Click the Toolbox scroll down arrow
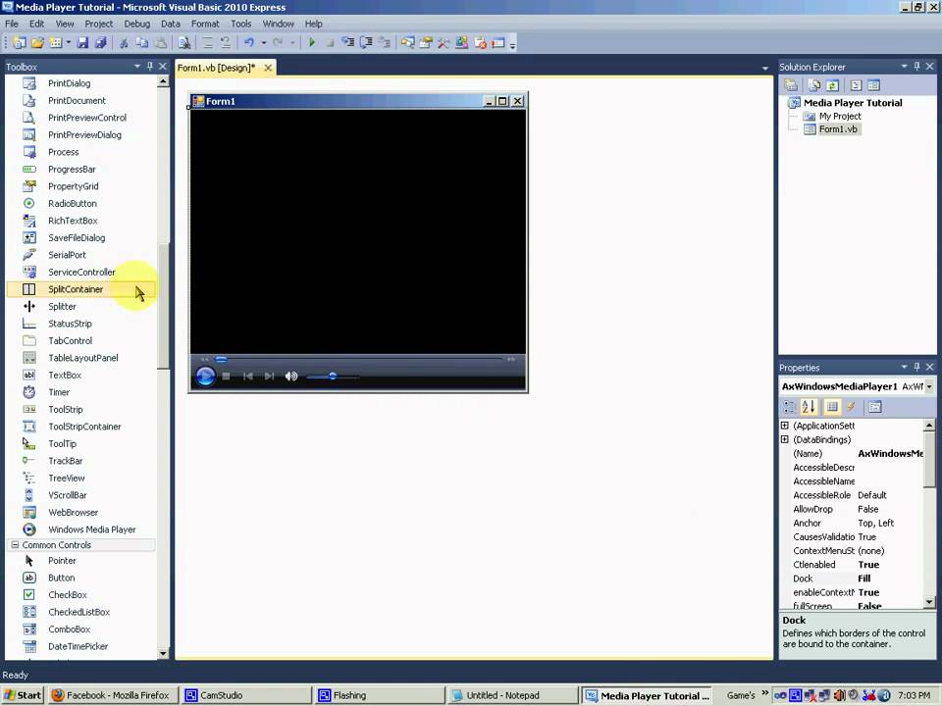Image resolution: width=942 pixels, height=706 pixels. tap(163, 653)
